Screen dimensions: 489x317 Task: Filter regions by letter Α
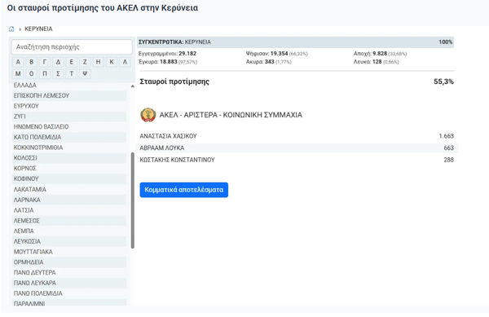pos(18,62)
